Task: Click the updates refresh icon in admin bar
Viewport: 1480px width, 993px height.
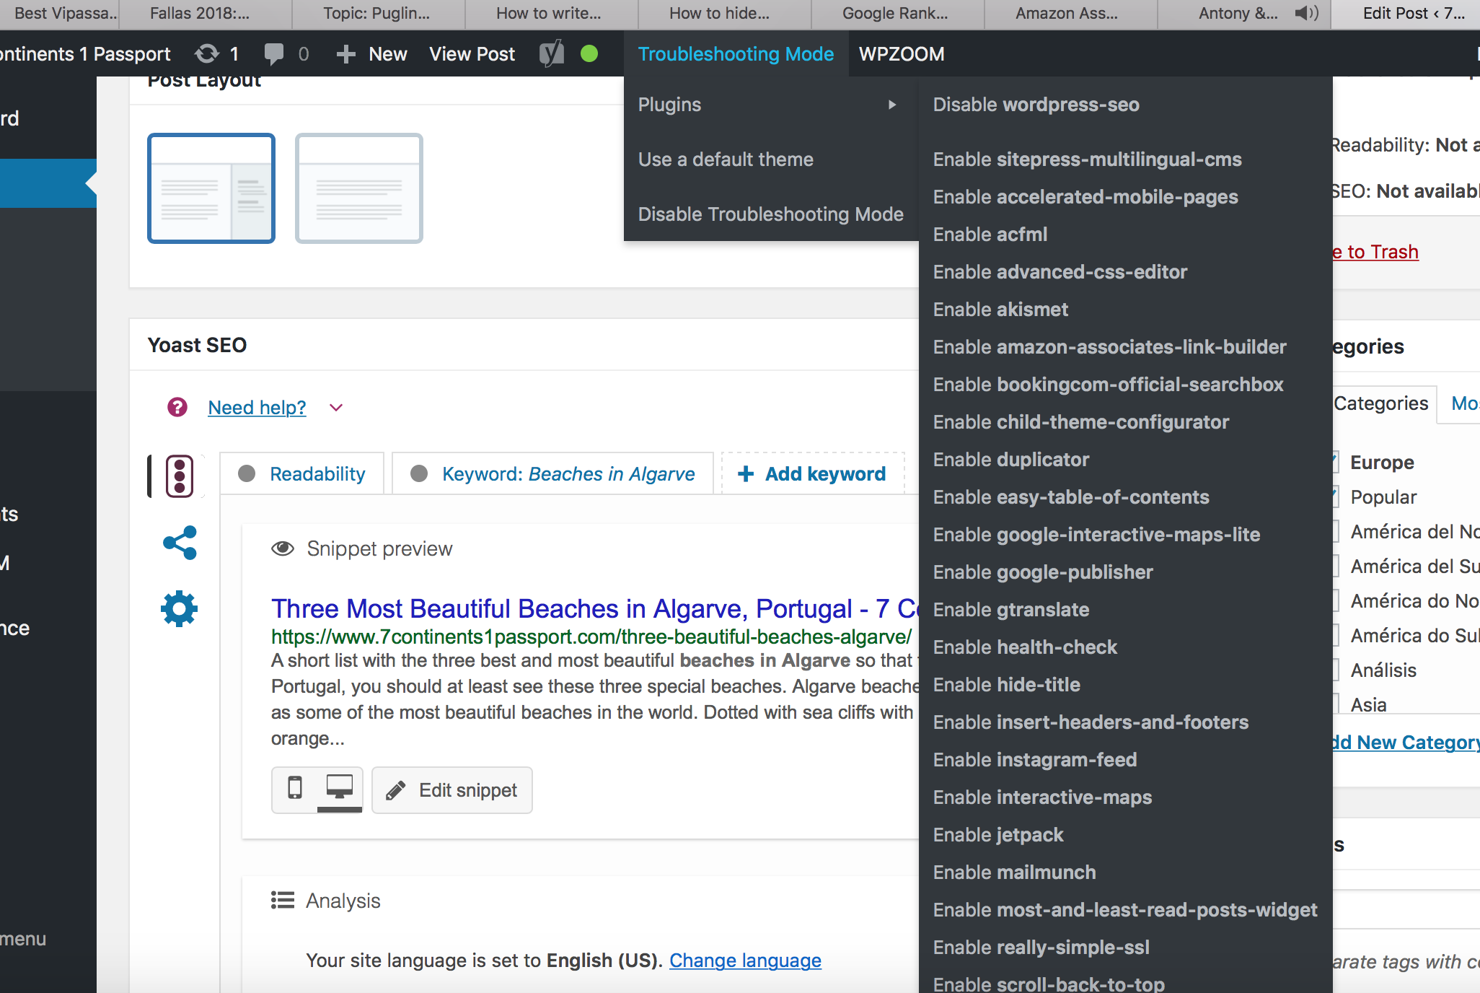Action: coord(207,53)
